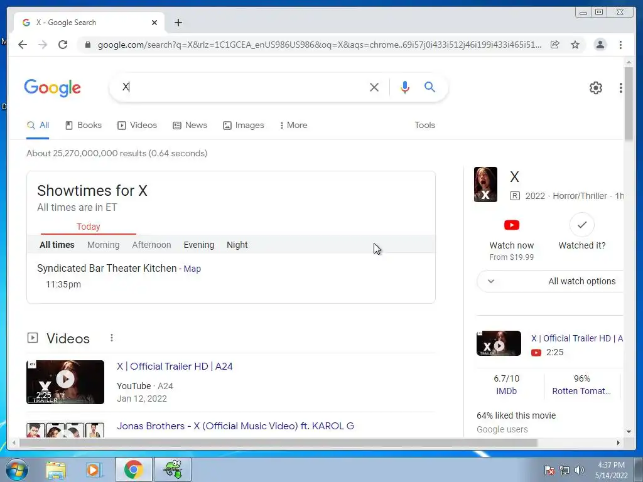Screen dimensions: 643x482
Task: Click the Jonas Brothers video thumbnail
Action: click(x=65, y=429)
